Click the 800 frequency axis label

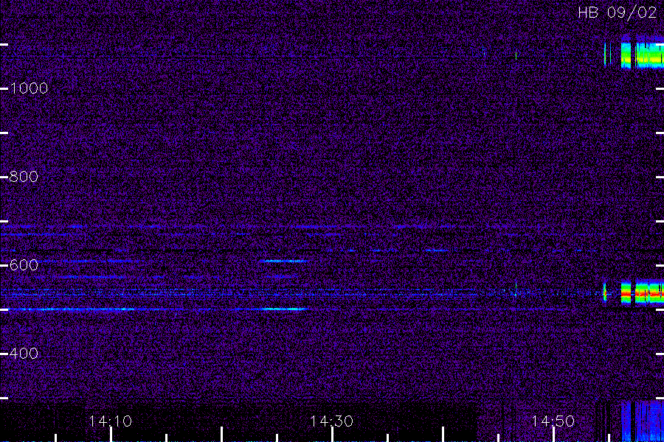(x=24, y=177)
